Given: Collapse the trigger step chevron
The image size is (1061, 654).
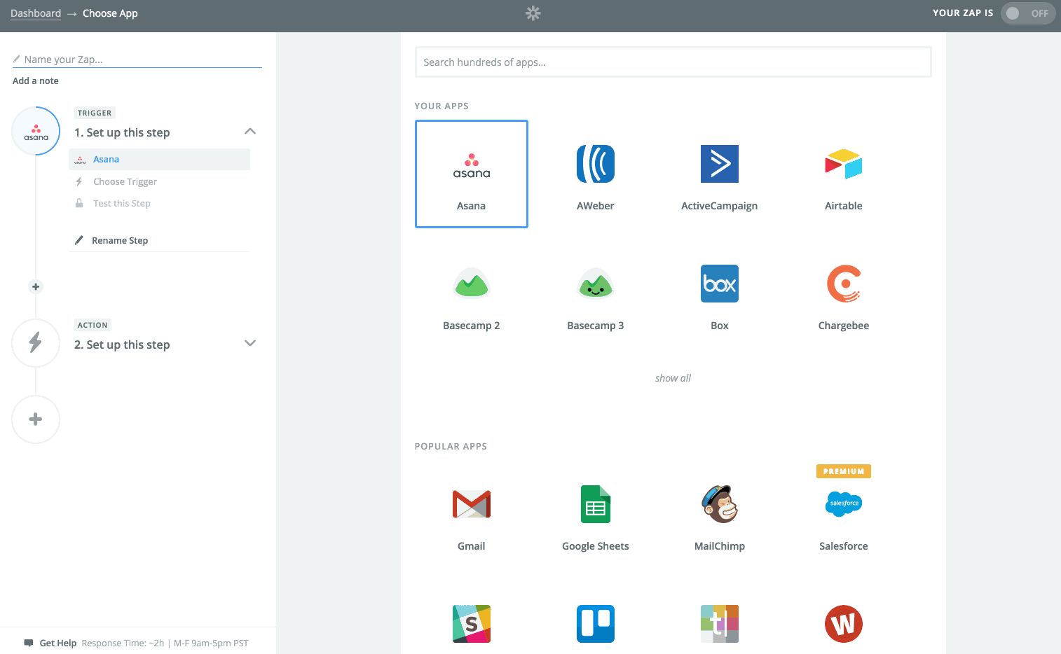Looking at the screenshot, I should click(x=250, y=132).
